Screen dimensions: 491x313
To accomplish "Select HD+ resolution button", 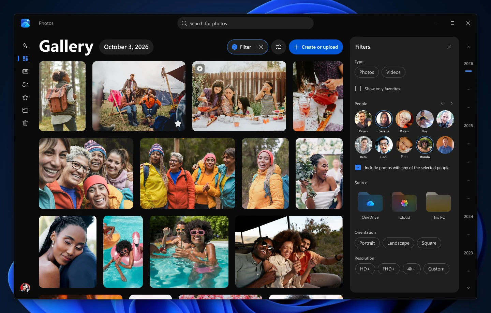I will tap(365, 269).
